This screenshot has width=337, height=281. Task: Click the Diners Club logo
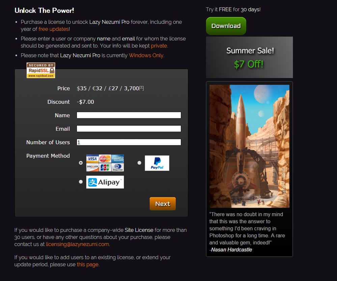coord(118,167)
